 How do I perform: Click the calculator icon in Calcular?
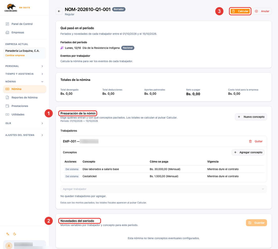click(234, 11)
